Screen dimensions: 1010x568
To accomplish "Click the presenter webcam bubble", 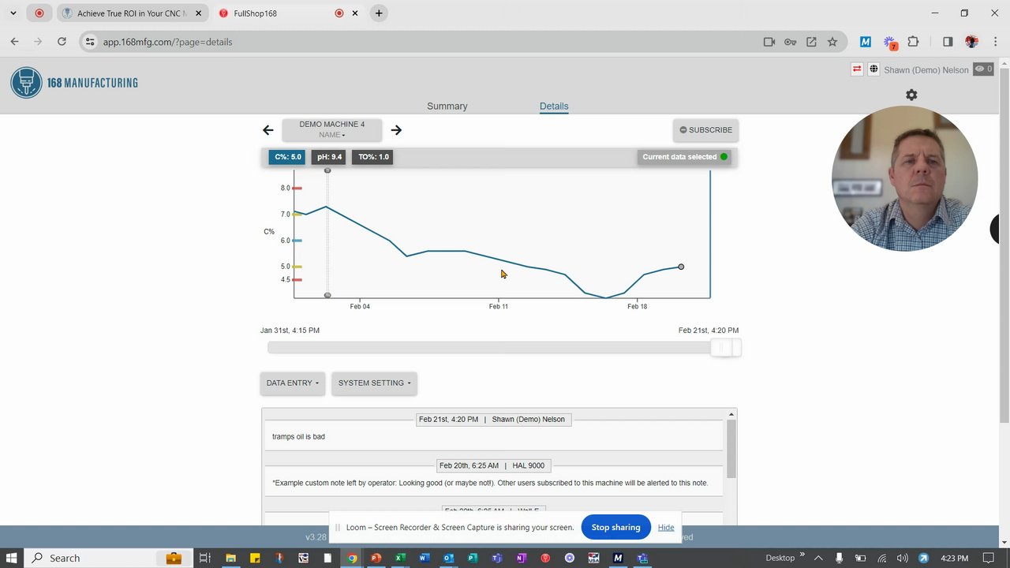I will (905, 178).
